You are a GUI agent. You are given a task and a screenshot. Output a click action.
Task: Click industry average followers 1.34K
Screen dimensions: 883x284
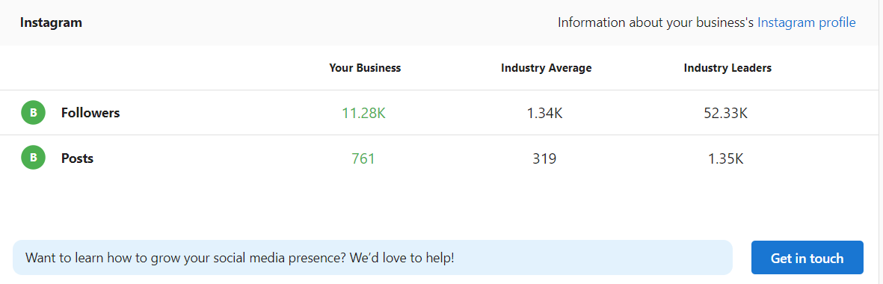click(x=544, y=113)
